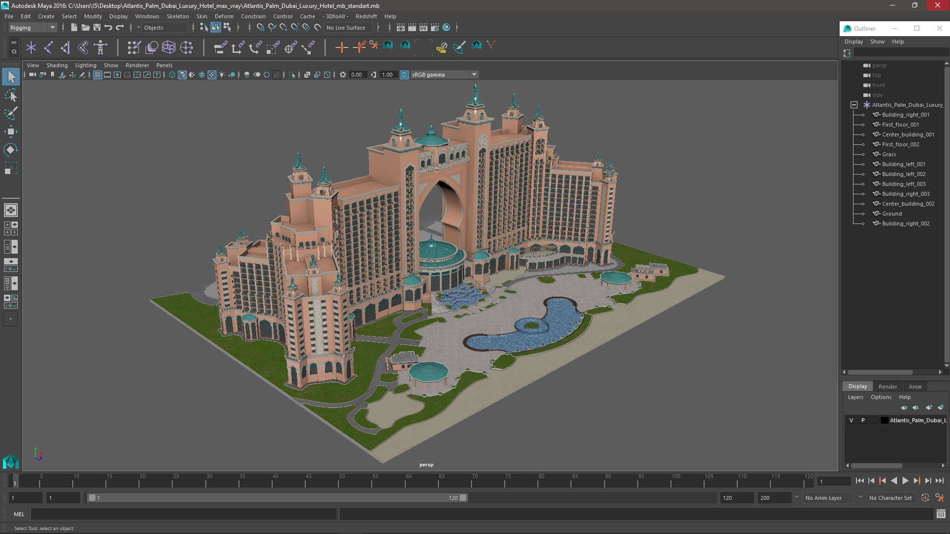Switch to the Anim layer tab
Viewport: 950px width, 534px height.
click(x=915, y=387)
